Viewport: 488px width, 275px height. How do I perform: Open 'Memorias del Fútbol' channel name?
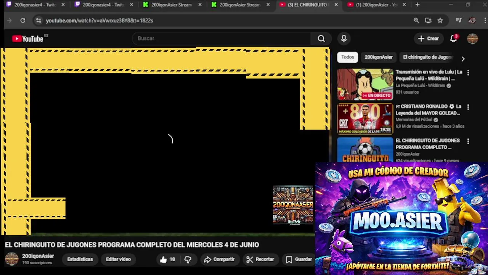[x=414, y=120]
